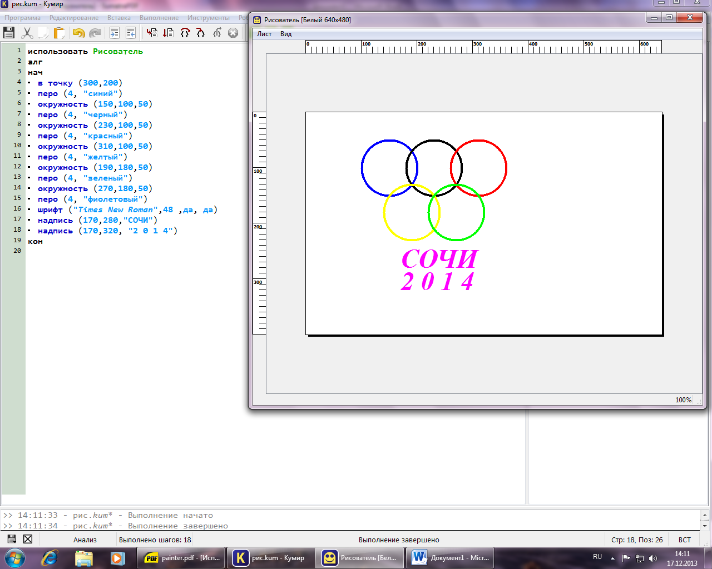Click code line окружность (150,100,50)

(x=95, y=104)
